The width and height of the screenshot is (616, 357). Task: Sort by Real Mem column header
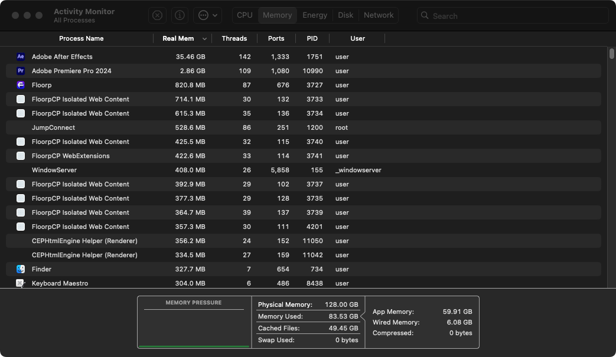pos(178,38)
